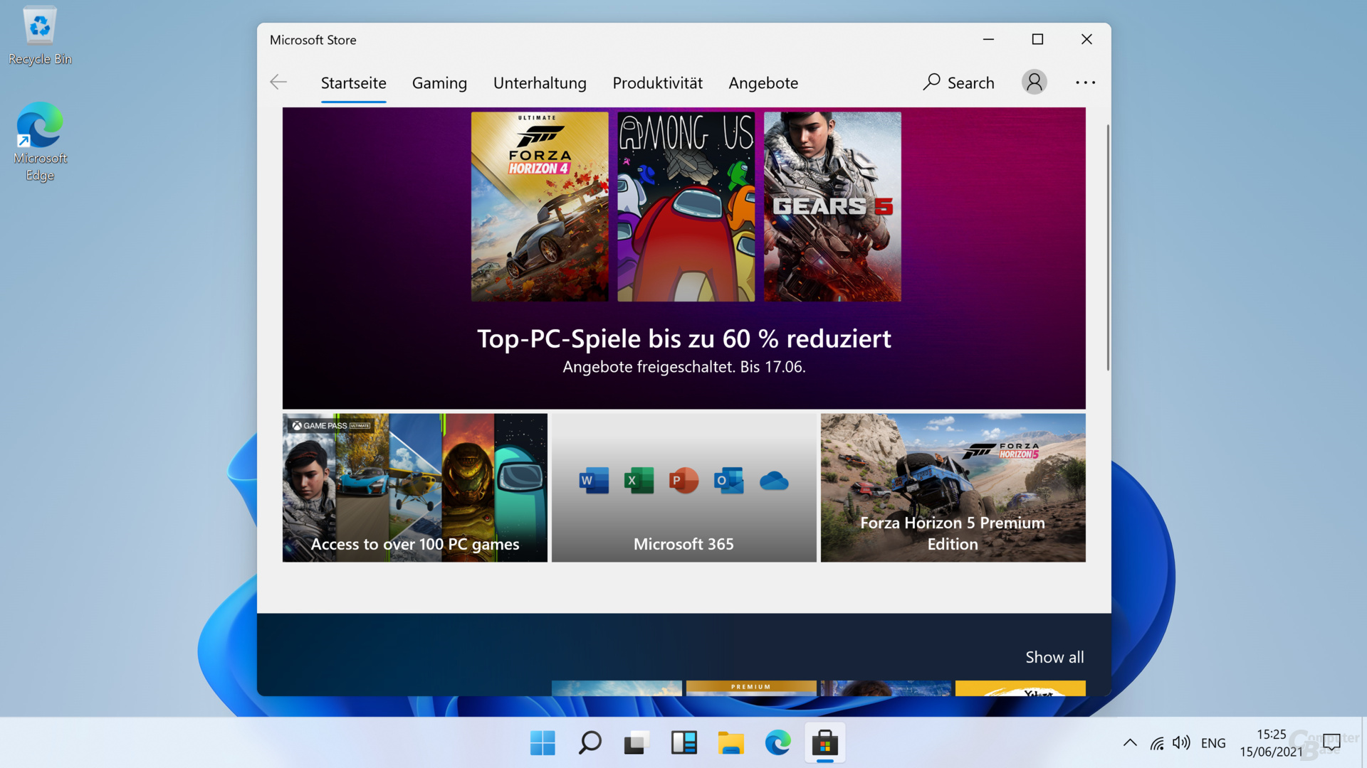Click the Outlook icon in the Microsoft 365 tile
Image resolution: width=1367 pixels, height=768 pixels.
click(x=728, y=481)
